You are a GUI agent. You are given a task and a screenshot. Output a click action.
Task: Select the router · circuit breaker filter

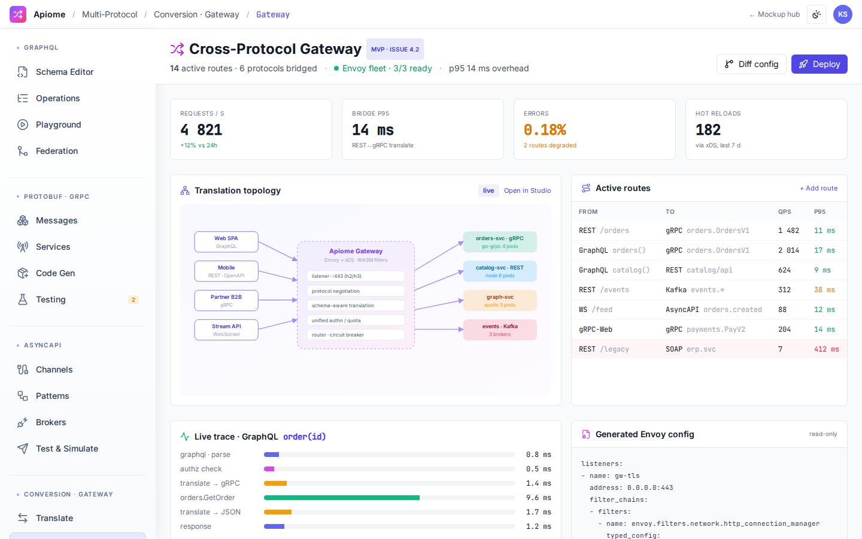[x=356, y=335]
